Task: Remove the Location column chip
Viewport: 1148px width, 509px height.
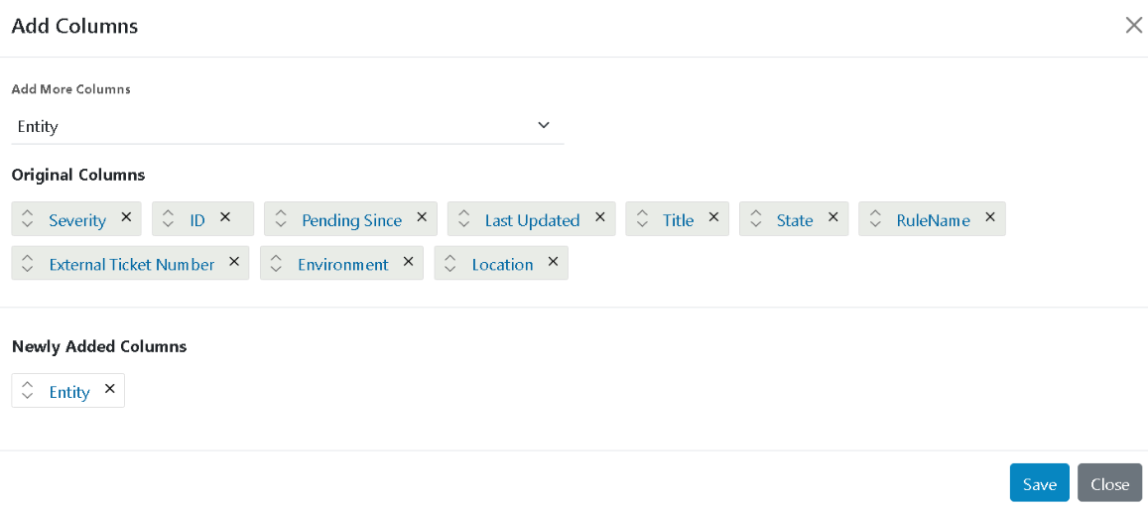Action: (553, 262)
